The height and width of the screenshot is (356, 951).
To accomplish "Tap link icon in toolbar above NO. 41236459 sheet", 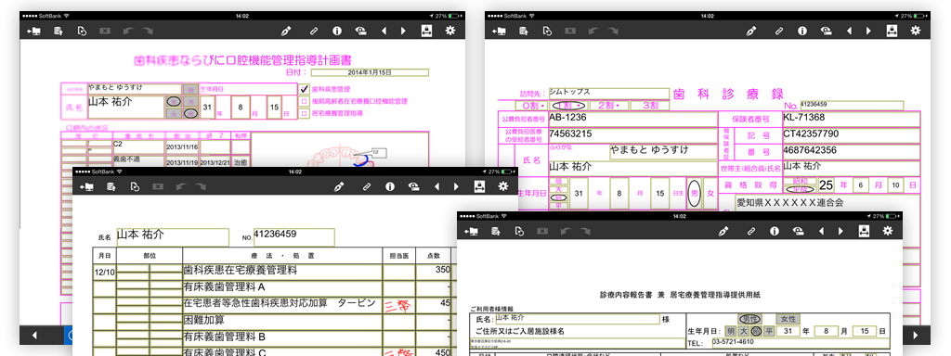I will 366,186.
